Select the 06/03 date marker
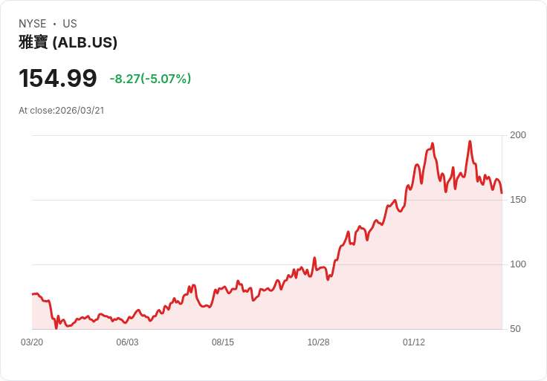The image size is (547, 381). 128,342
